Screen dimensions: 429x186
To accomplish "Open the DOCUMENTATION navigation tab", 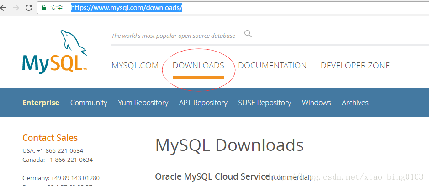I will click(x=272, y=66).
